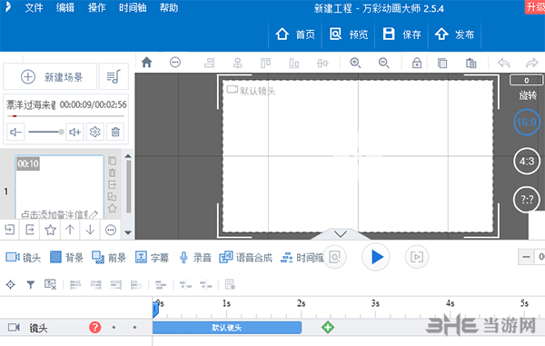Image resolution: width=545 pixels, height=346 pixels.
Task: Start 录音 recording
Action: pos(195,257)
